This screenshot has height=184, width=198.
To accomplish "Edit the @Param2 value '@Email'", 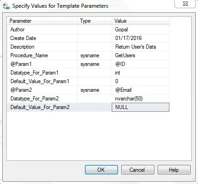I will (140, 90).
